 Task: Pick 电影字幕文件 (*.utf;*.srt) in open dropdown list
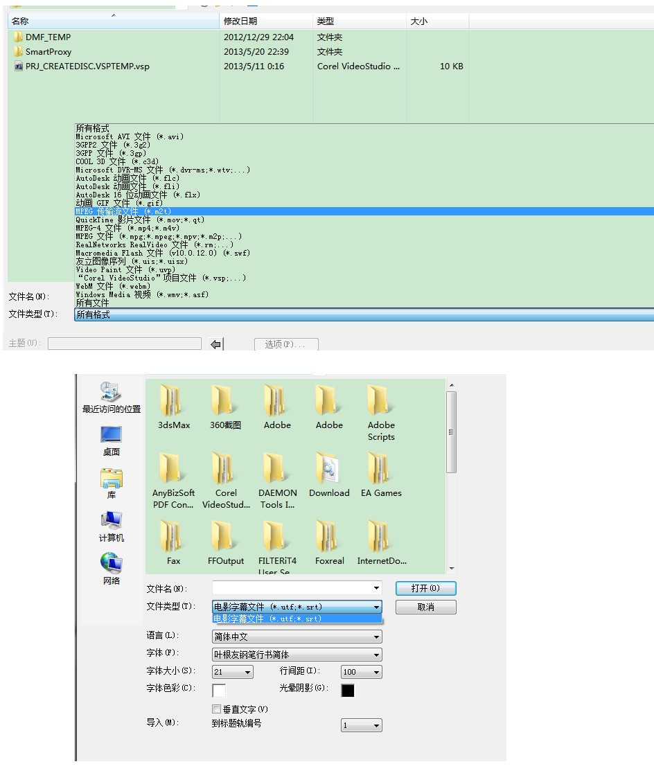(297, 619)
